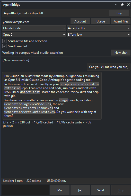Click the '11,402 cache write' stats text
131x196 pixels.
click(x=69, y=122)
